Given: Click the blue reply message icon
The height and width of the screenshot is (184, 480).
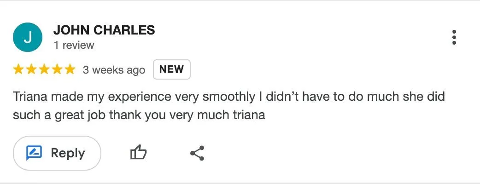Looking at the screenshot, I should [x=34, y=153].
